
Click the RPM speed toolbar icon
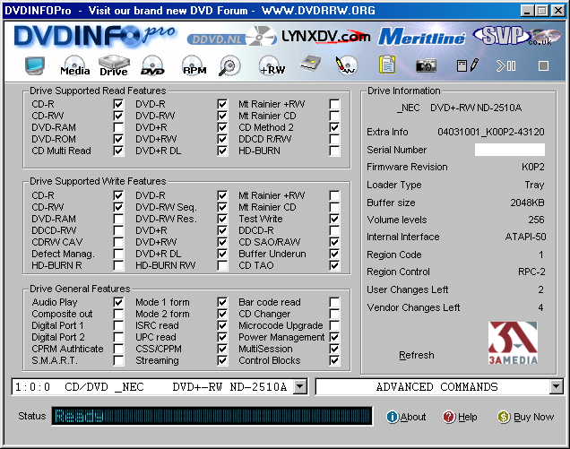pos(194,65)
